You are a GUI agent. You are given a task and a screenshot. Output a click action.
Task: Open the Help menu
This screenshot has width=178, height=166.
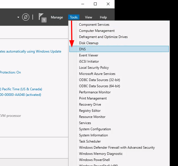click(103, 17)
